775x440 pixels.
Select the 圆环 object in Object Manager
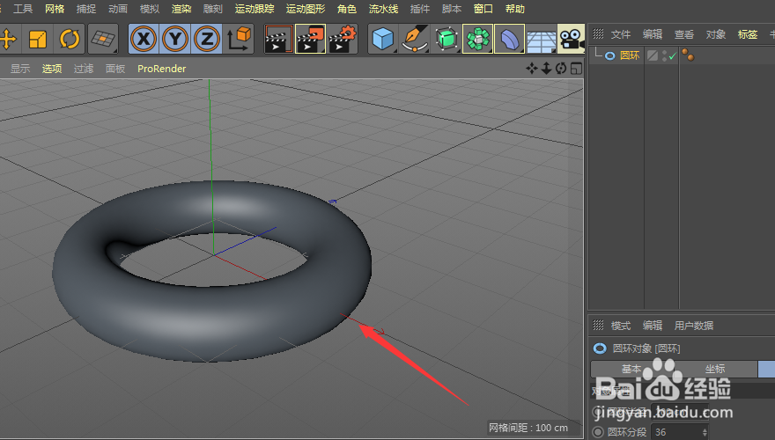pos(629,55)
